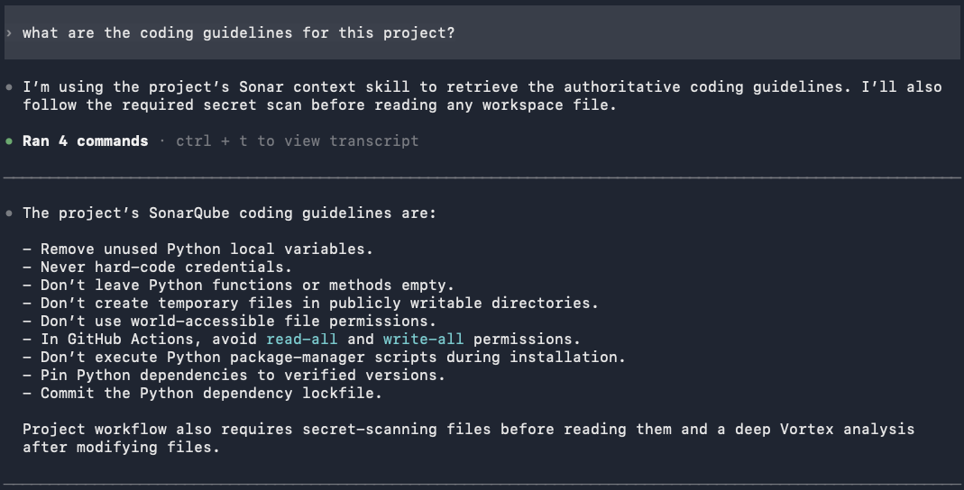
Task: Click the package-manager scripts installation guideline
Action: [324, 358]
